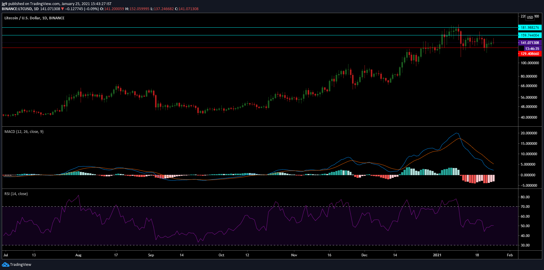Viewport: 544px width, 270px height.
Task: Click the MACD 20.000000 scale label
Action: click(529, 133)
